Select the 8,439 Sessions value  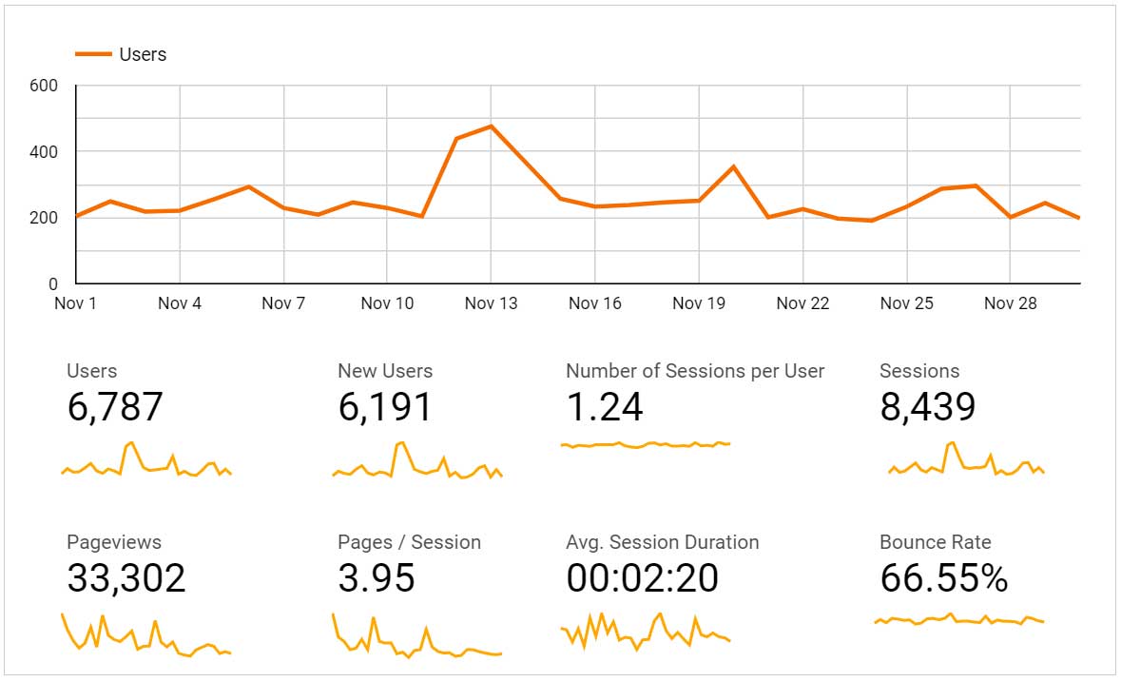click(928, 407)
